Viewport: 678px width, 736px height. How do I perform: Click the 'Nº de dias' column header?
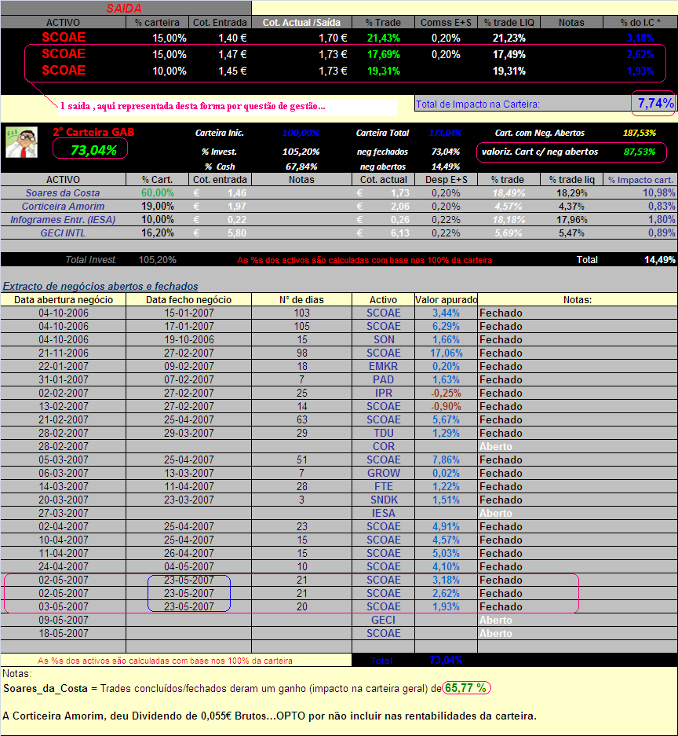tap(301, 299)
